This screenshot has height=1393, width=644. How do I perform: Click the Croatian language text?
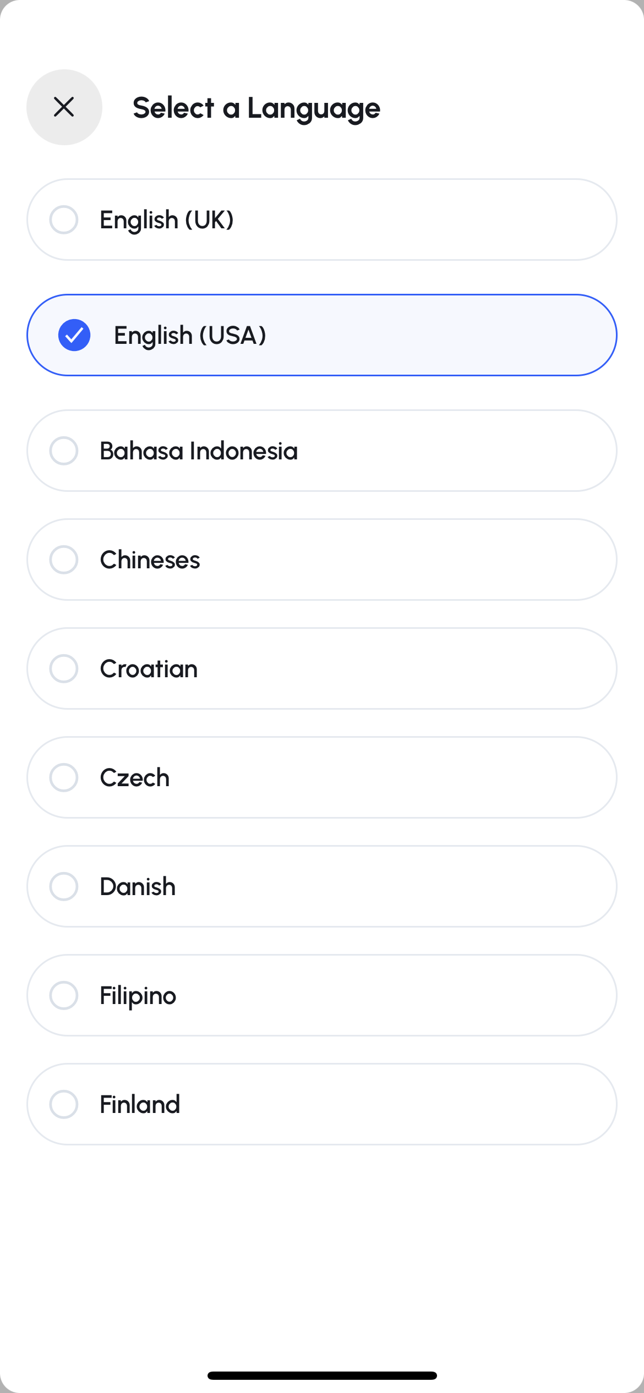click(x=149, y=669)
